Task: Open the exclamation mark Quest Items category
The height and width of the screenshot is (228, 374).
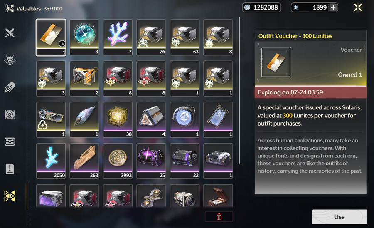Action: coord(10,169)
